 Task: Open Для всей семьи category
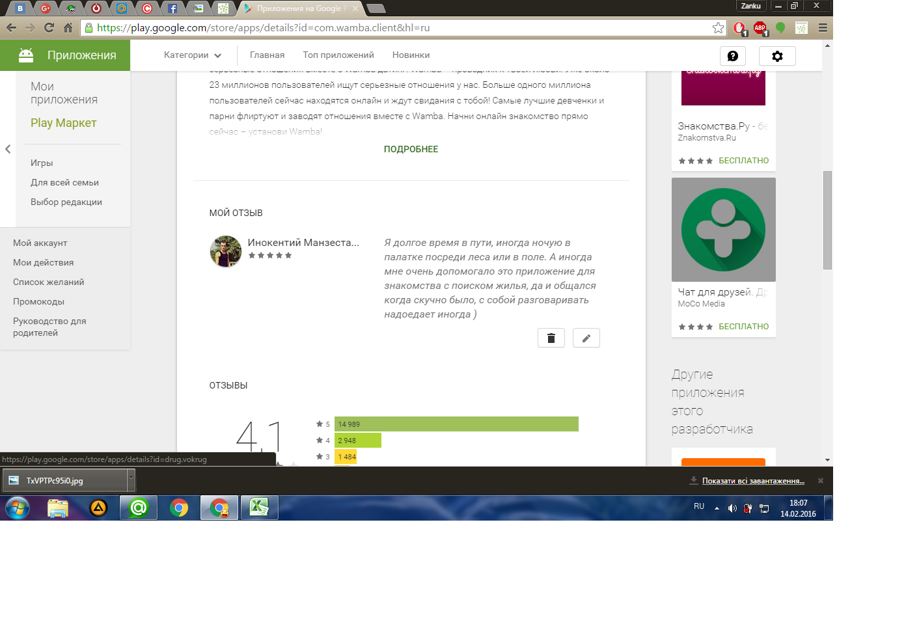coord(64,183)
